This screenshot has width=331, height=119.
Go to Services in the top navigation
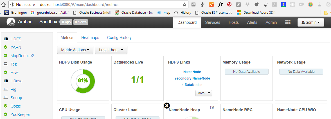[213, 22]
